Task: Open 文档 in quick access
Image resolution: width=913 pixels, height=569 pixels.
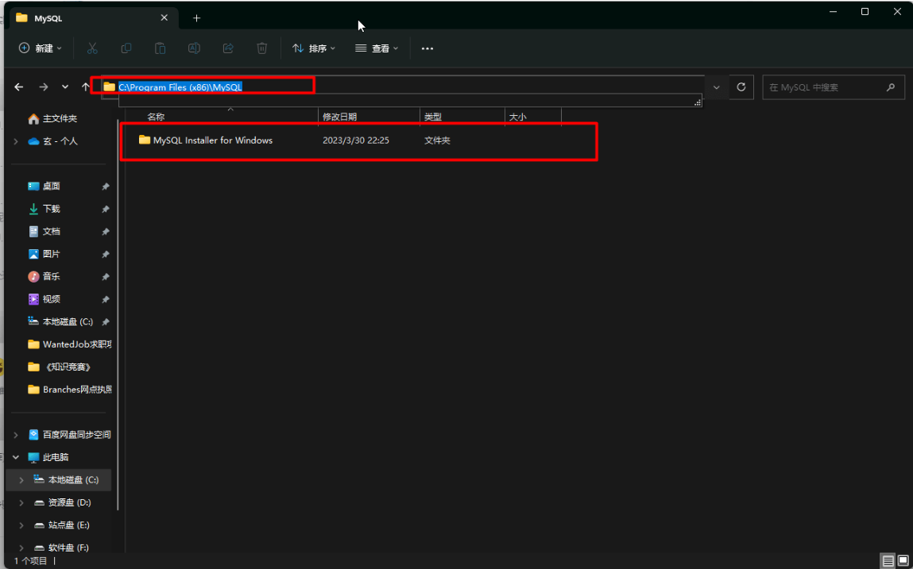Action: coord(44,232)
